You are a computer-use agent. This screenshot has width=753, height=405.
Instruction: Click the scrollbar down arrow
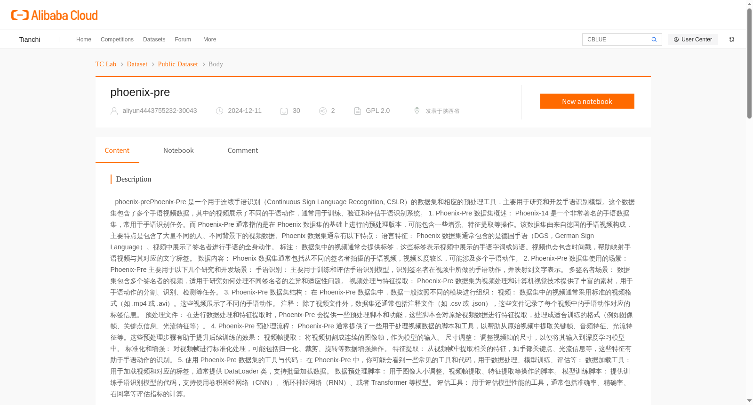[x=750, y=401]
